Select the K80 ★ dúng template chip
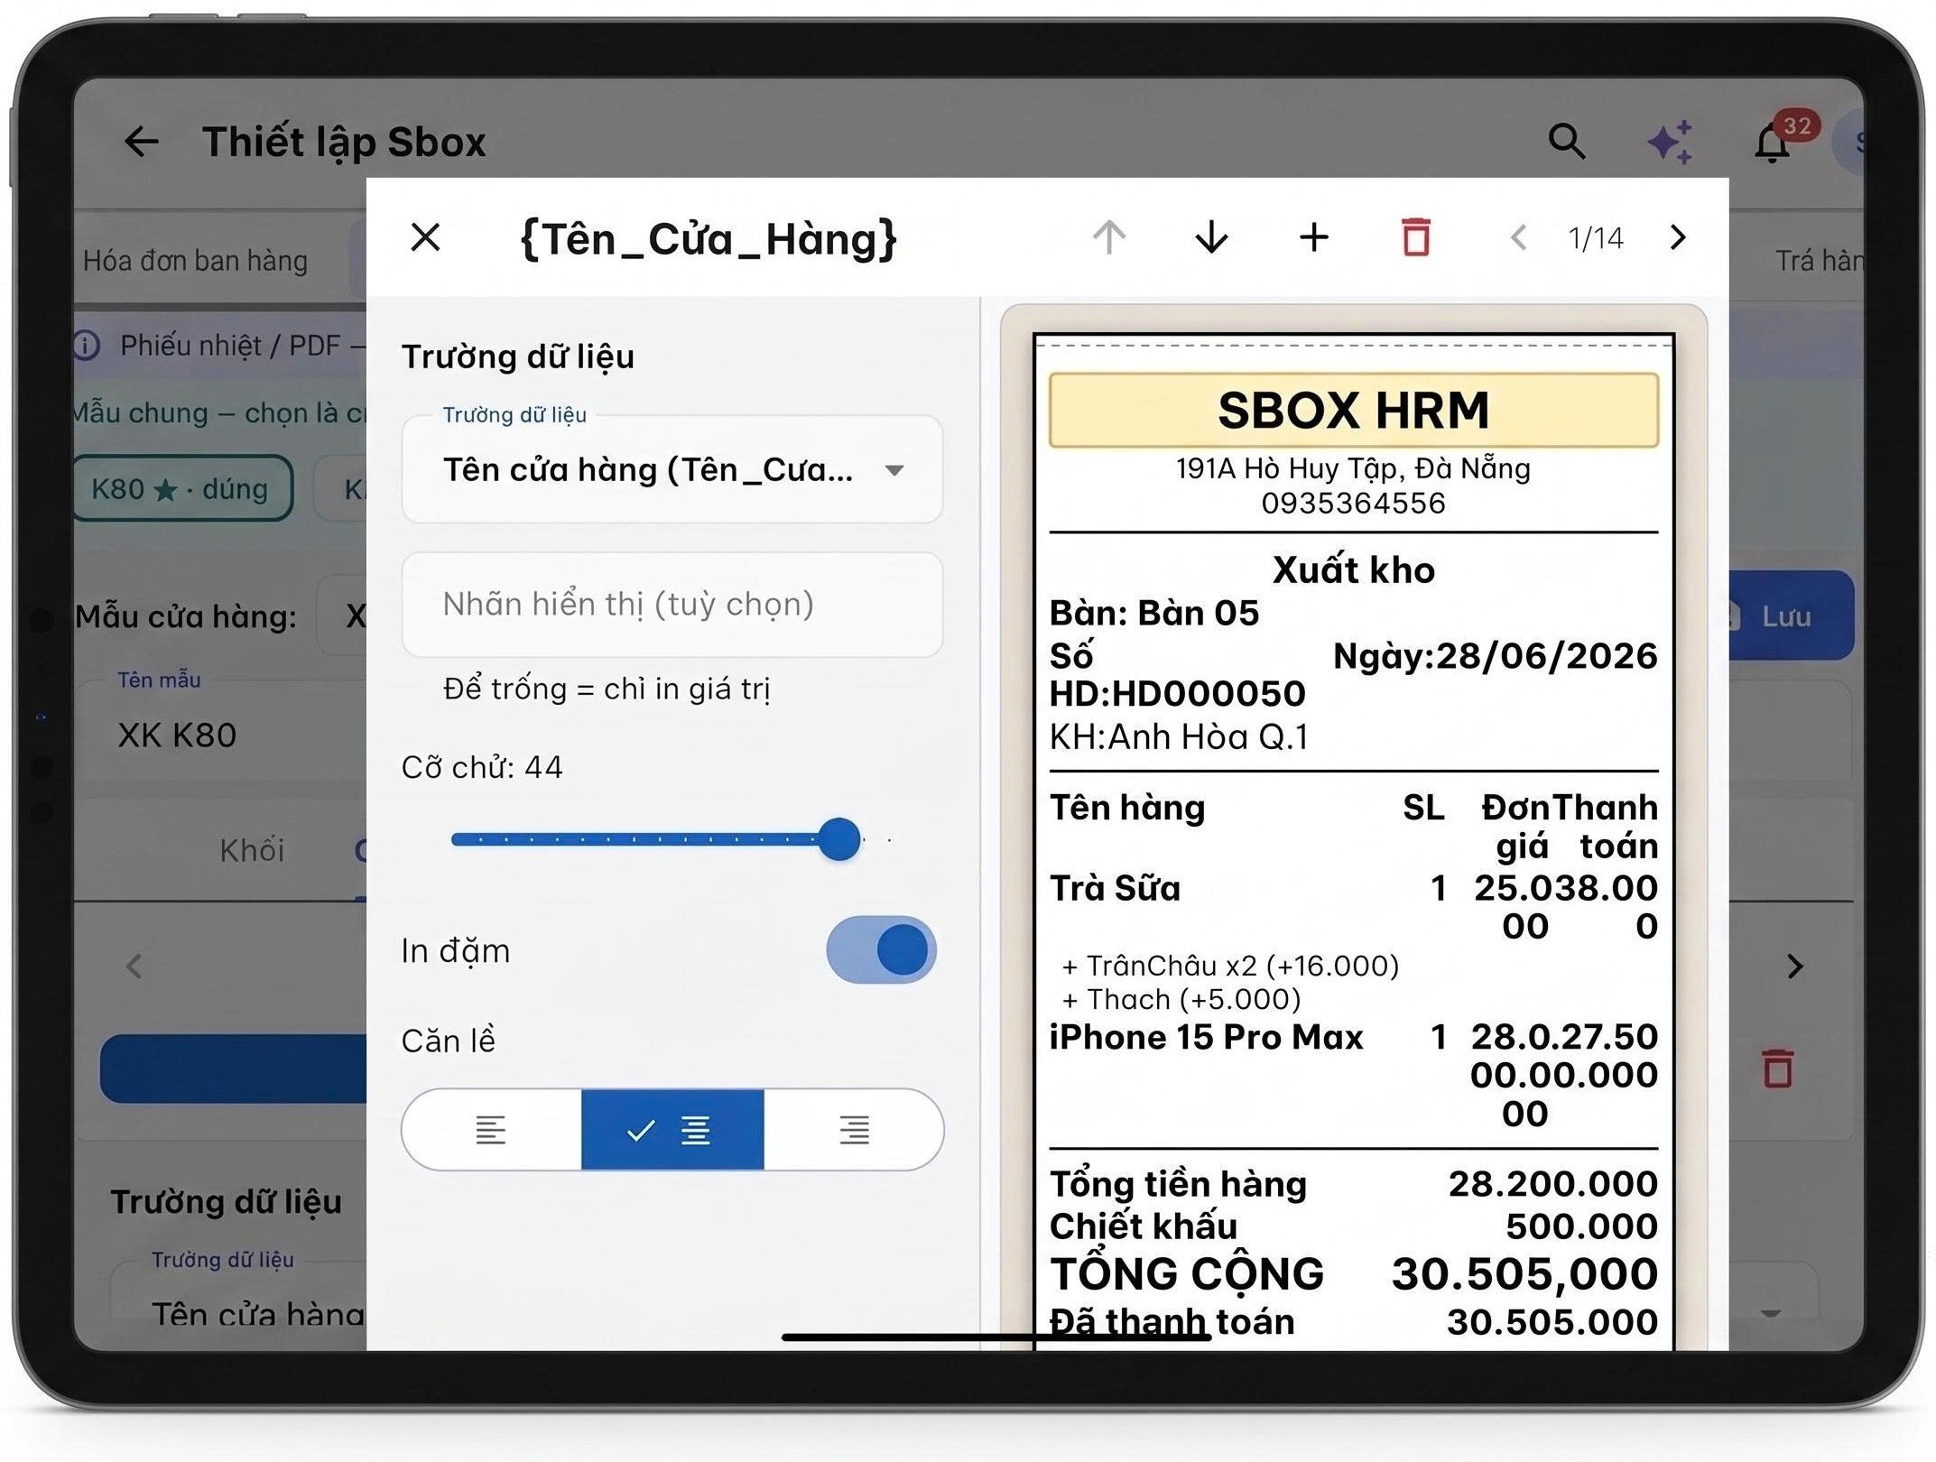This screenshot has width=1936, height=1462. 182,488
